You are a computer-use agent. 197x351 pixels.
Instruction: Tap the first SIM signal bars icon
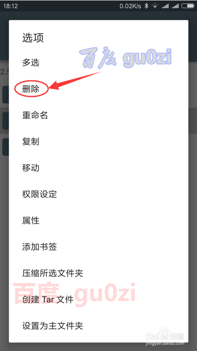tap(165, 6)
